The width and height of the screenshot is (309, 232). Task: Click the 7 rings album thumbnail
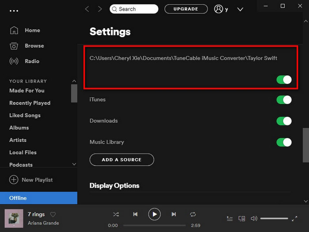pyautogui.click(x=14, y=218)
